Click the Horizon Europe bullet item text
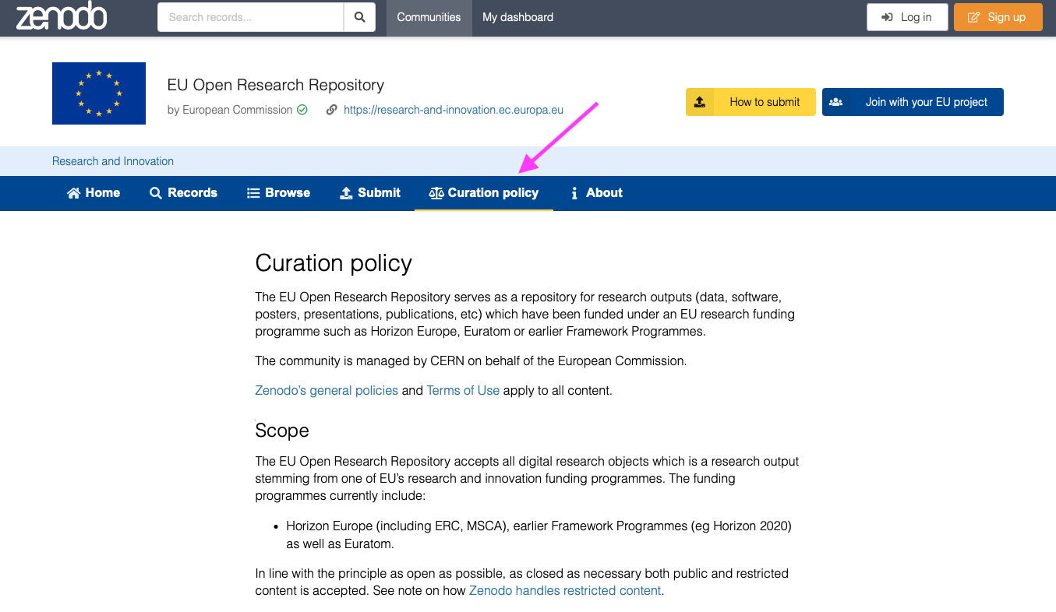 pyautogui.click(x=539, y=535)
